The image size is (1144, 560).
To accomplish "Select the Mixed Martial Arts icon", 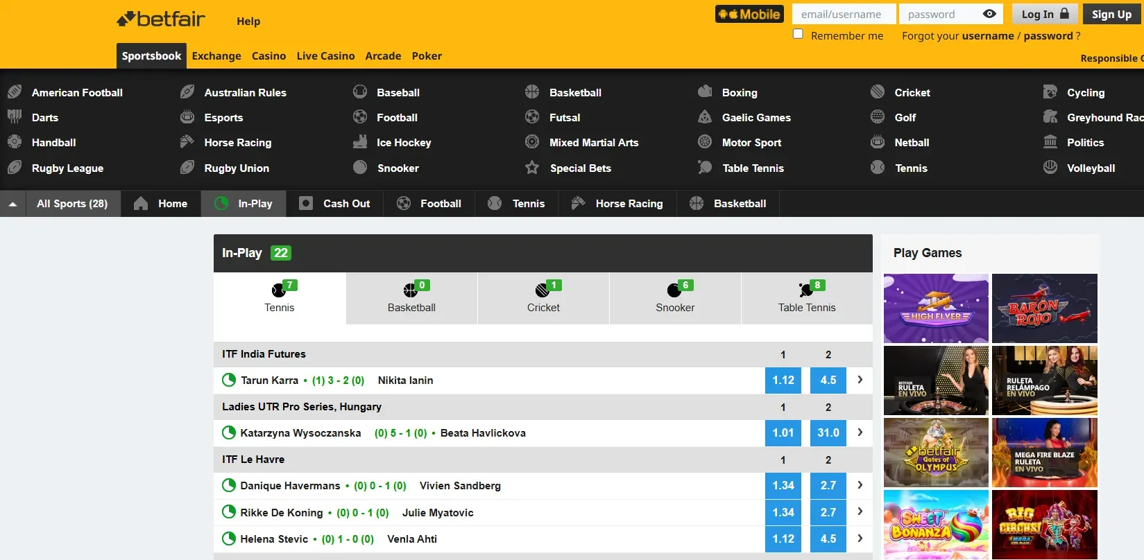I will [532, 141].
